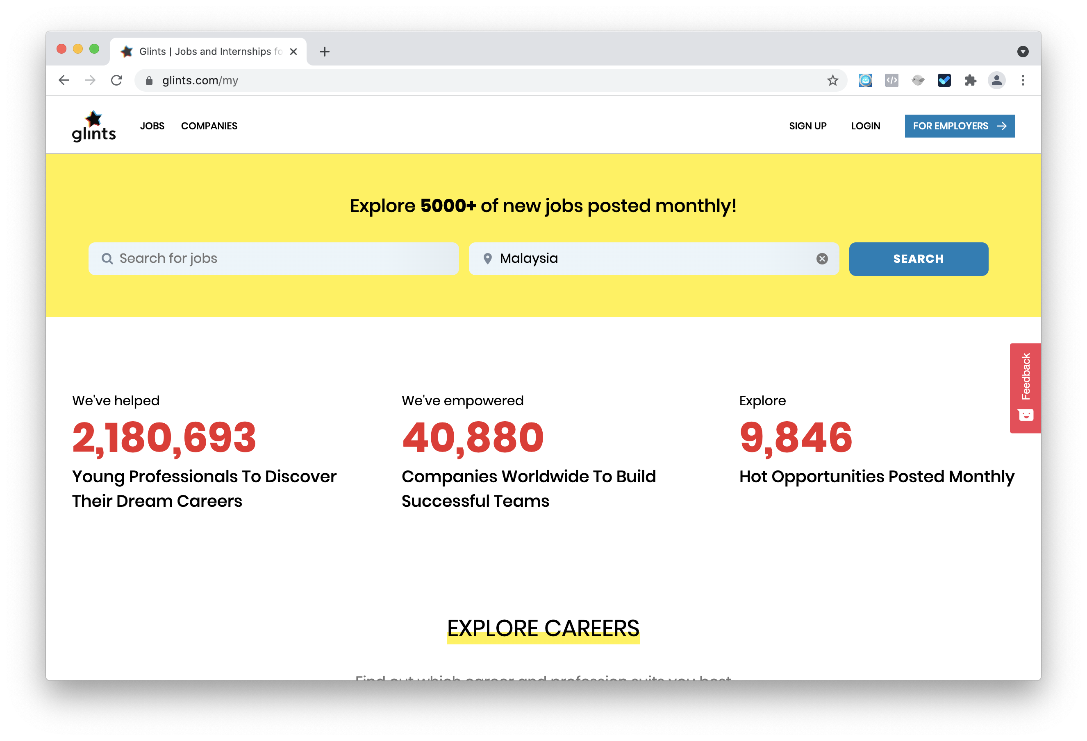Select the Glints browser tab
Screen dimensions: 1087x741
pos(206,52)
